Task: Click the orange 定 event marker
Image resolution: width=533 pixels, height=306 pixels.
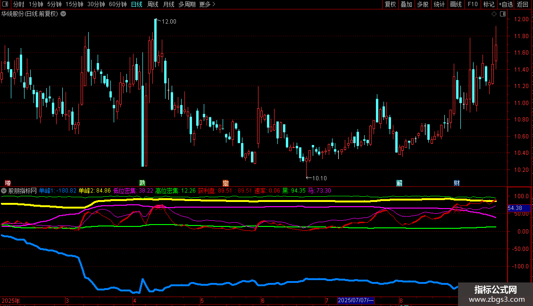Action: 225,183
